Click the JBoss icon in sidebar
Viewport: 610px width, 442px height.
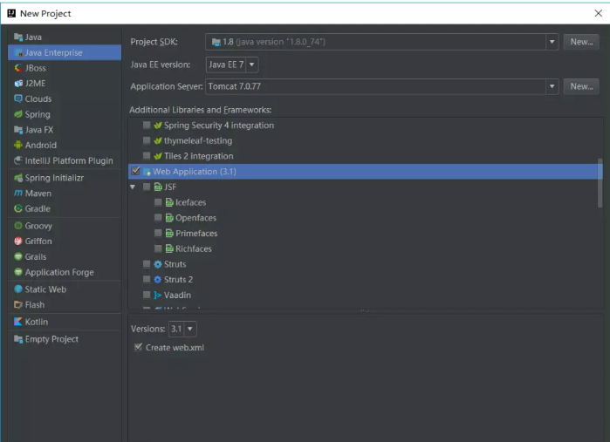(x=18, y=68)
